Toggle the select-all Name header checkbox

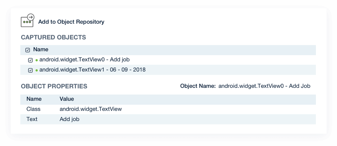coord(28,50)
